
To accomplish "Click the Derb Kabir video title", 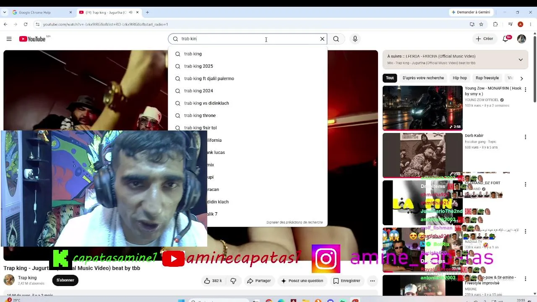I will tap(474, 136).
